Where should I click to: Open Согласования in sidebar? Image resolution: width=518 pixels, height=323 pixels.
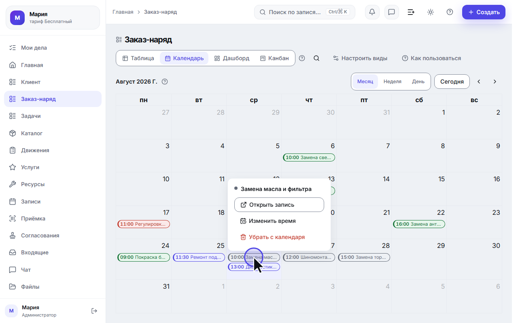point(53,235)
